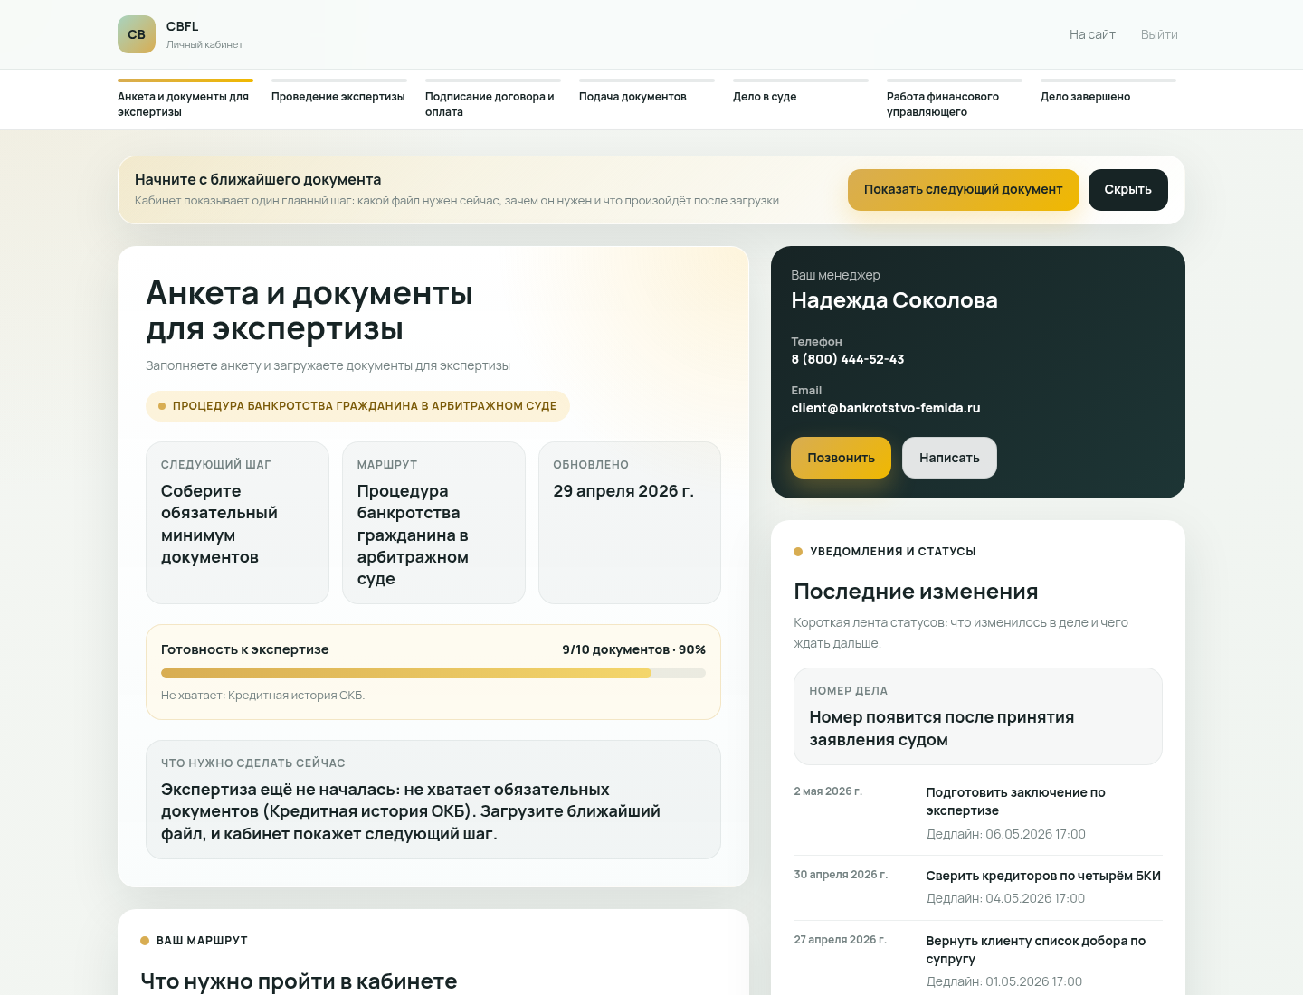Viewport: 1303px width, 995px height.
Task: Click the phone number 8 (800) 444-52-43
Action: 848,359
